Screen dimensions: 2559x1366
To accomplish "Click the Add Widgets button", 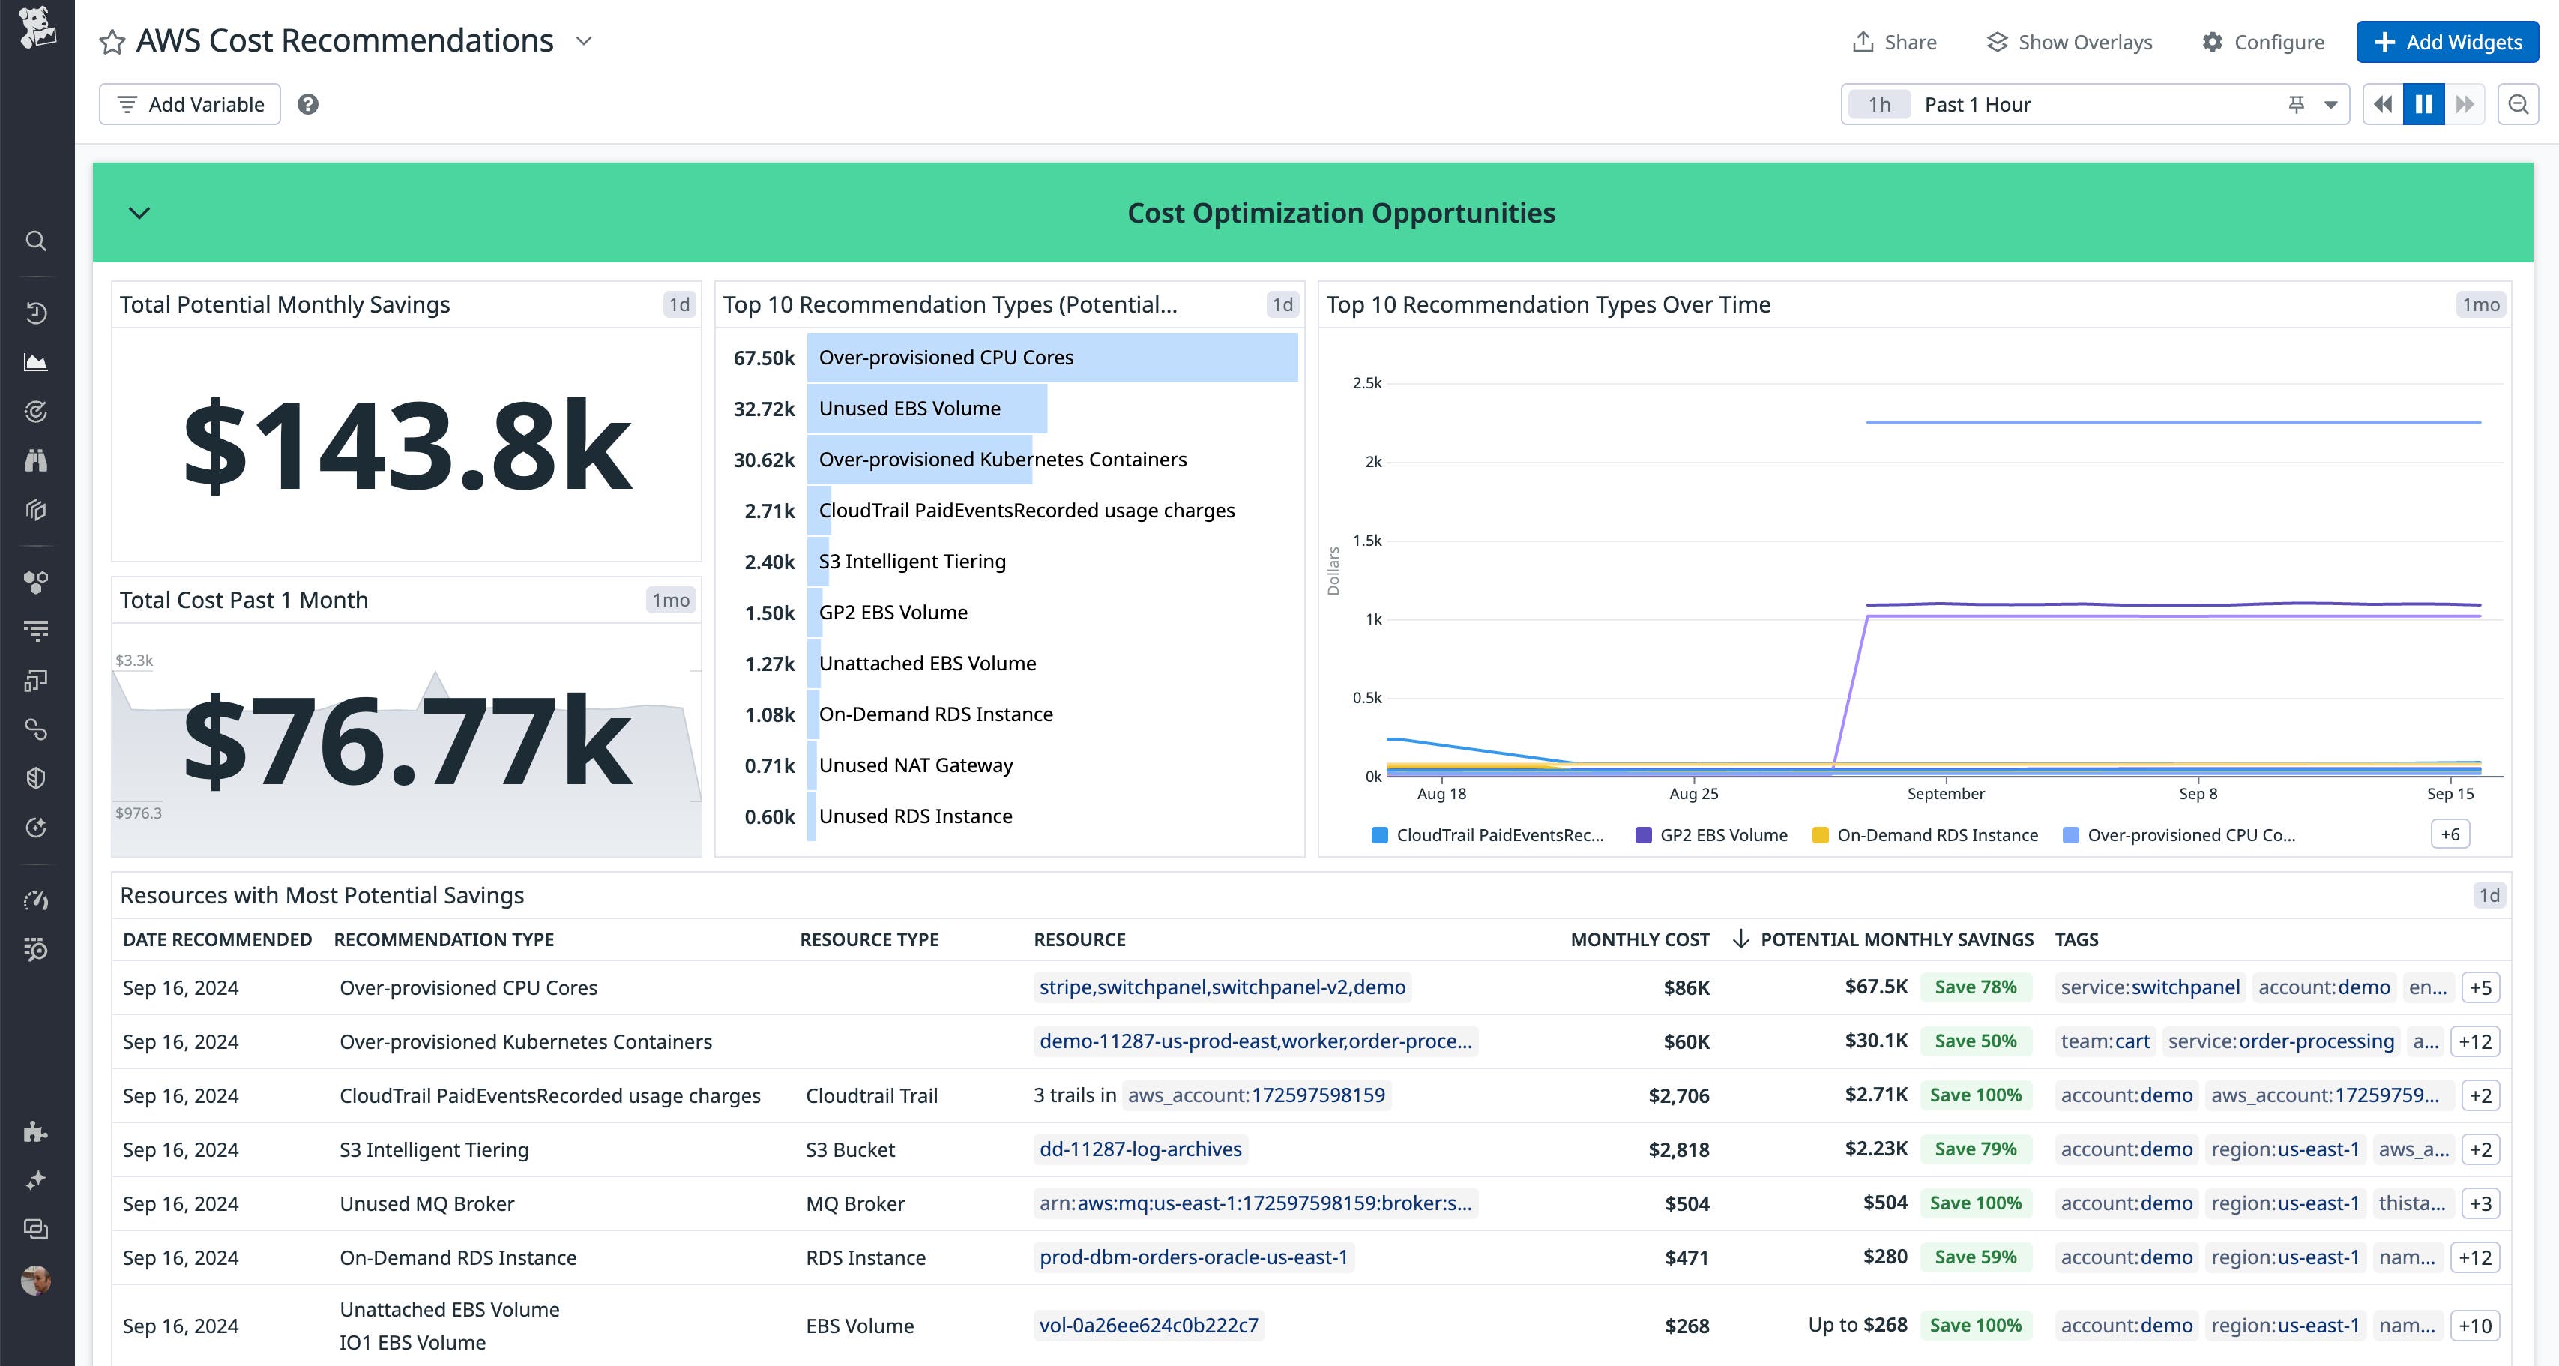I will point(2447,42).
